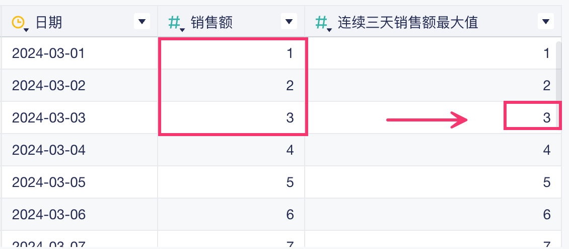Click the numeric type icon beside 连续三天销售额最大值
Viewport: 569px width, 249px height.
tap(321, 22)
